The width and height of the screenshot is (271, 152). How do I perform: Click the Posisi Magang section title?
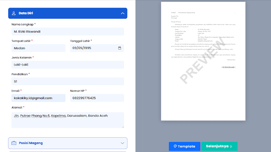pos(31,143)
